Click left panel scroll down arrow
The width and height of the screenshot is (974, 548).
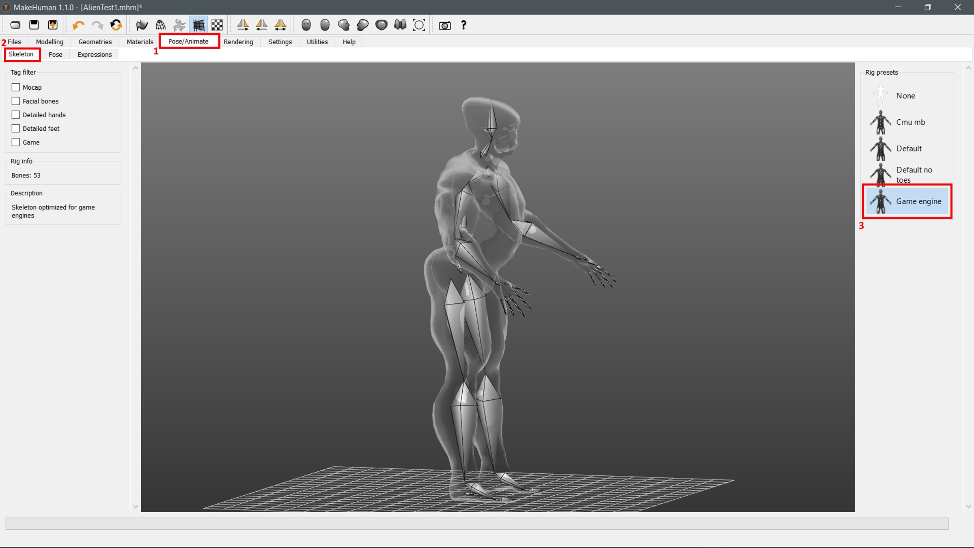coord(136,506)
